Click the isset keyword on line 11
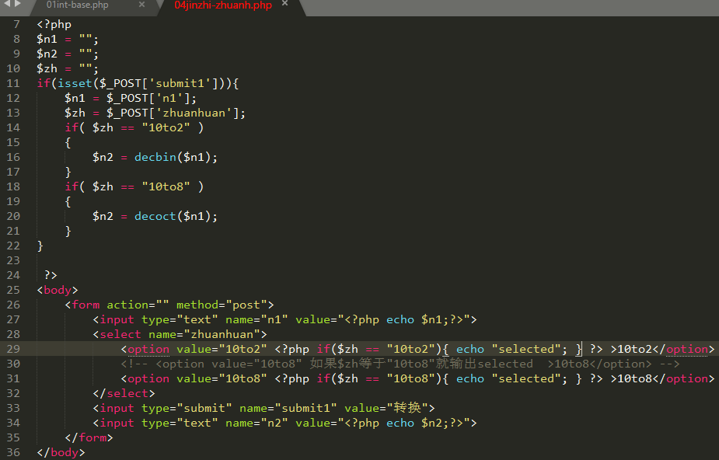This screenshot has height=460, width=719. click(x=75, y=83)
